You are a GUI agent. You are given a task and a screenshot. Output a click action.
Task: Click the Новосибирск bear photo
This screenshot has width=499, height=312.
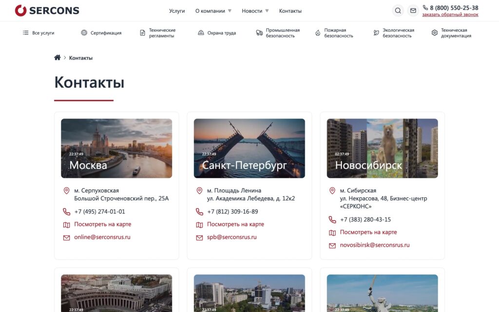coord(382,148)
